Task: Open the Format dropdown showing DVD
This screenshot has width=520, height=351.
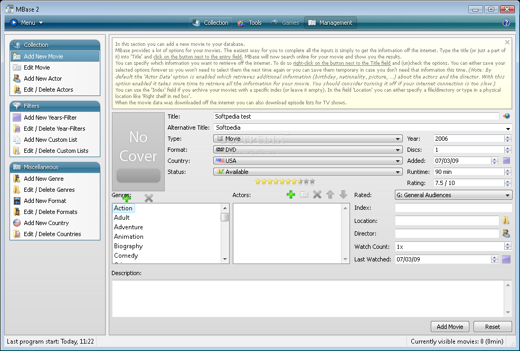Action: (x=308, y=150)
